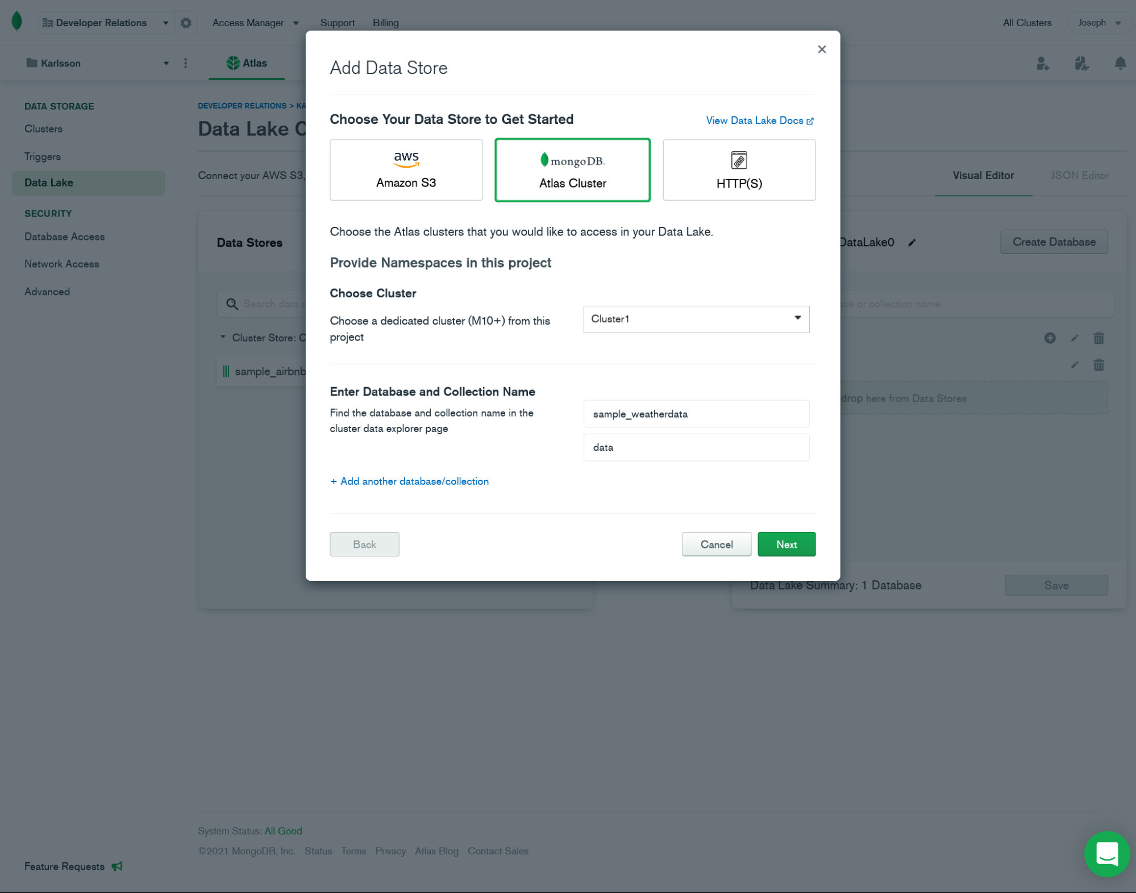Close the Add Data Store dialog
The image size is (1136, 893).
coord(822,49)
